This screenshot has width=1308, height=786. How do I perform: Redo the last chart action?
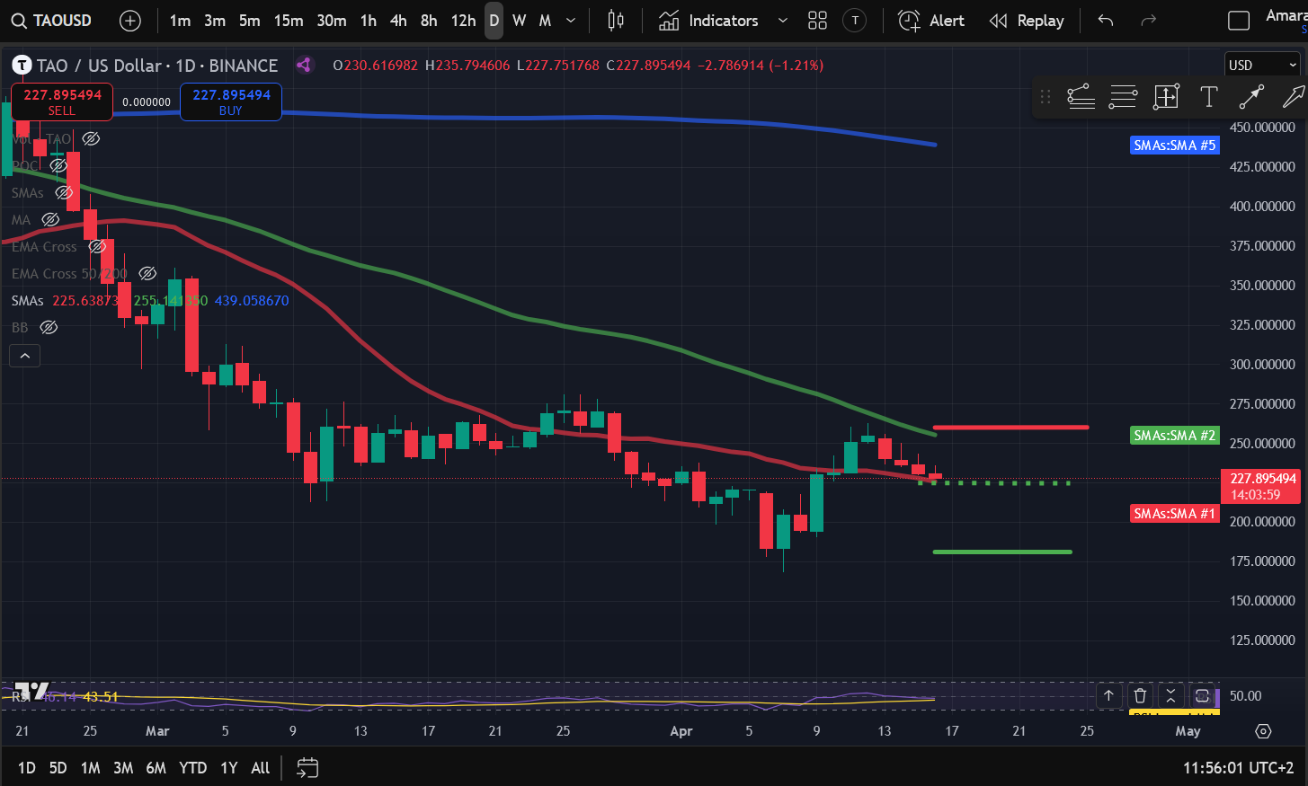tap(1148, 21)
